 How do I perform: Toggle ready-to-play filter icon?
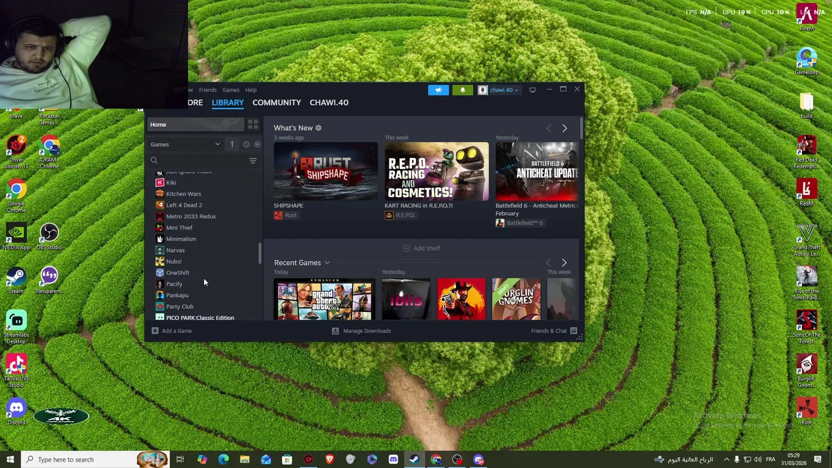[x=257, y=144]
